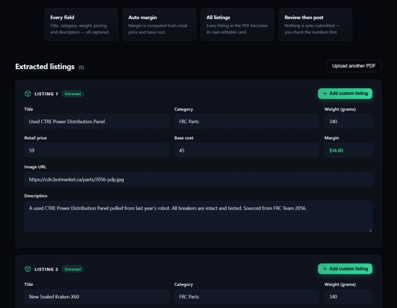Viewport: 397px width, 308px height.
Task: Click the Listing 2 Title field Kraken X60
Action: pyautogui.click(x=96, y=297)
